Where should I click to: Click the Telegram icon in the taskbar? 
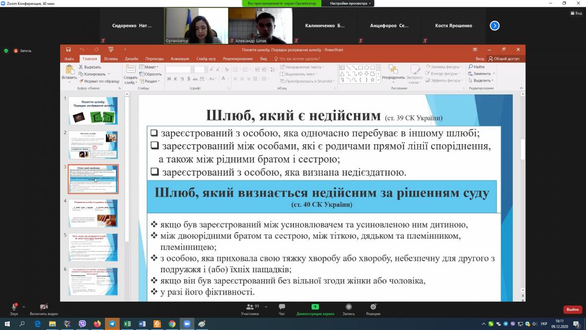pos(112,324)
